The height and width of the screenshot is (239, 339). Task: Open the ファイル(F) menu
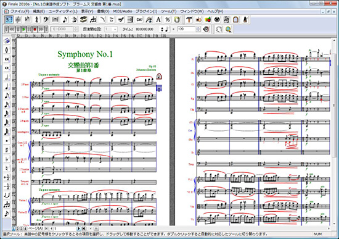pyautogui.click(x=20, y=11)
